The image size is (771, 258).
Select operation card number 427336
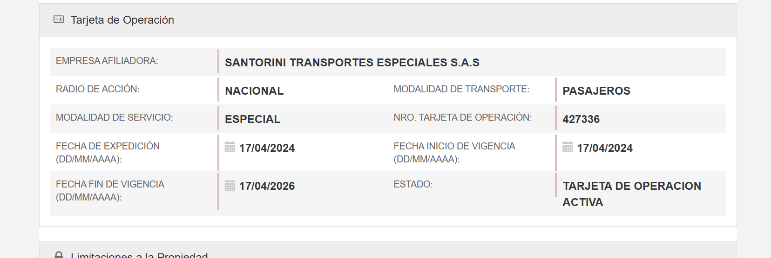pos(581,119)
